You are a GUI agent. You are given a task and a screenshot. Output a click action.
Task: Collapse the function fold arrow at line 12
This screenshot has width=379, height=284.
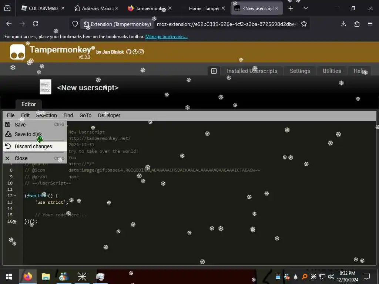click(15, 195)
